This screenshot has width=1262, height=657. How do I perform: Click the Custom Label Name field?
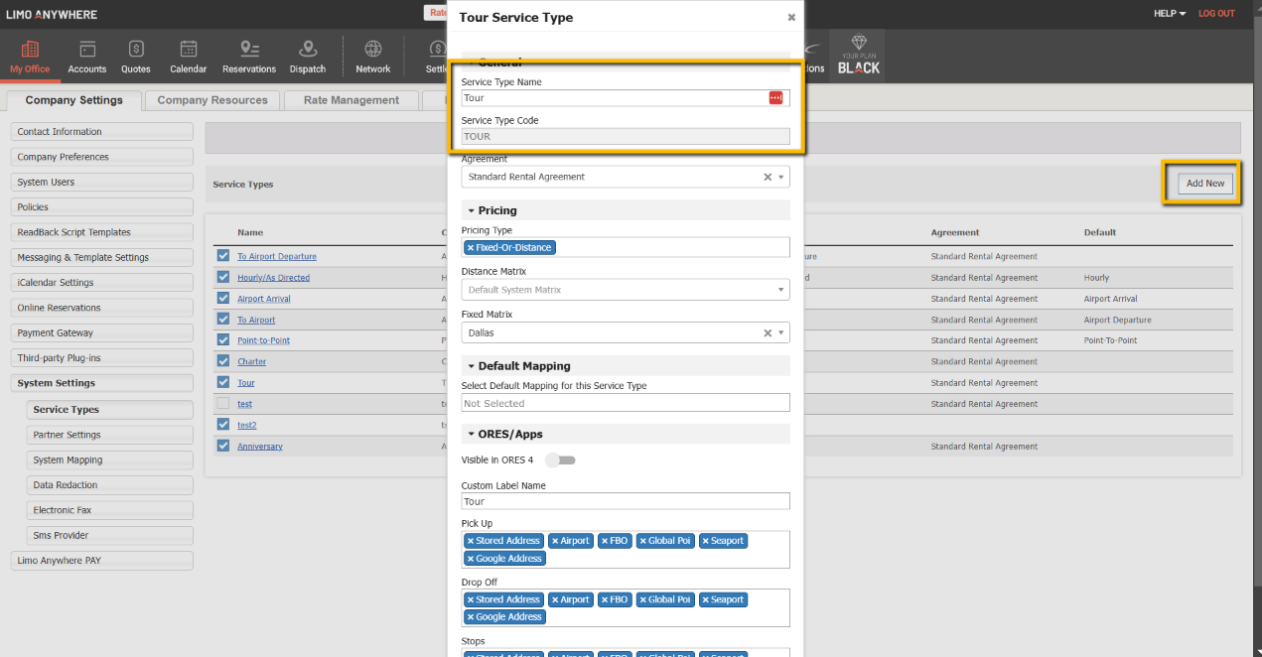(625, 502)
